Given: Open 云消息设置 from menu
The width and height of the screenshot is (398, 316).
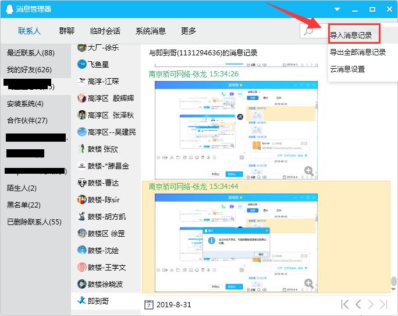Looking at the screenshot, I should (347, 69).
